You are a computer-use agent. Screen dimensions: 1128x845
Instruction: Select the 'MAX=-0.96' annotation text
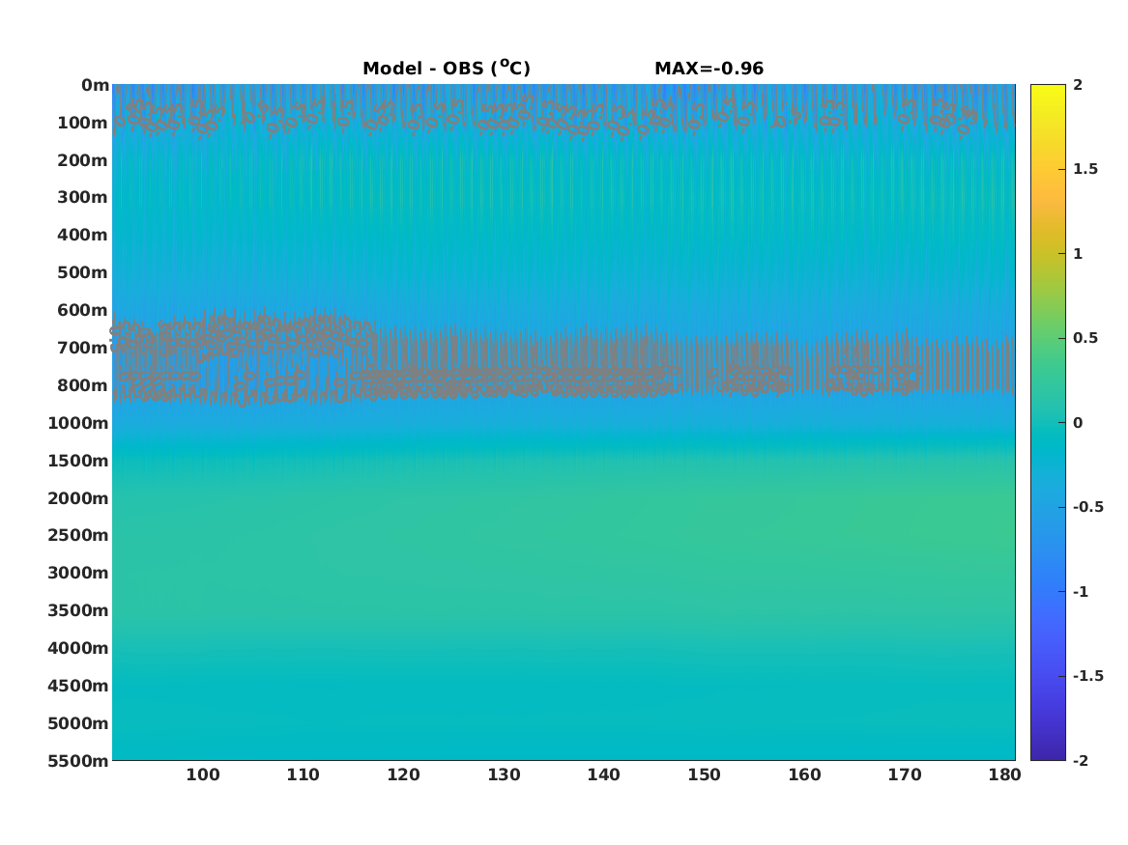(x=709, y=69)
